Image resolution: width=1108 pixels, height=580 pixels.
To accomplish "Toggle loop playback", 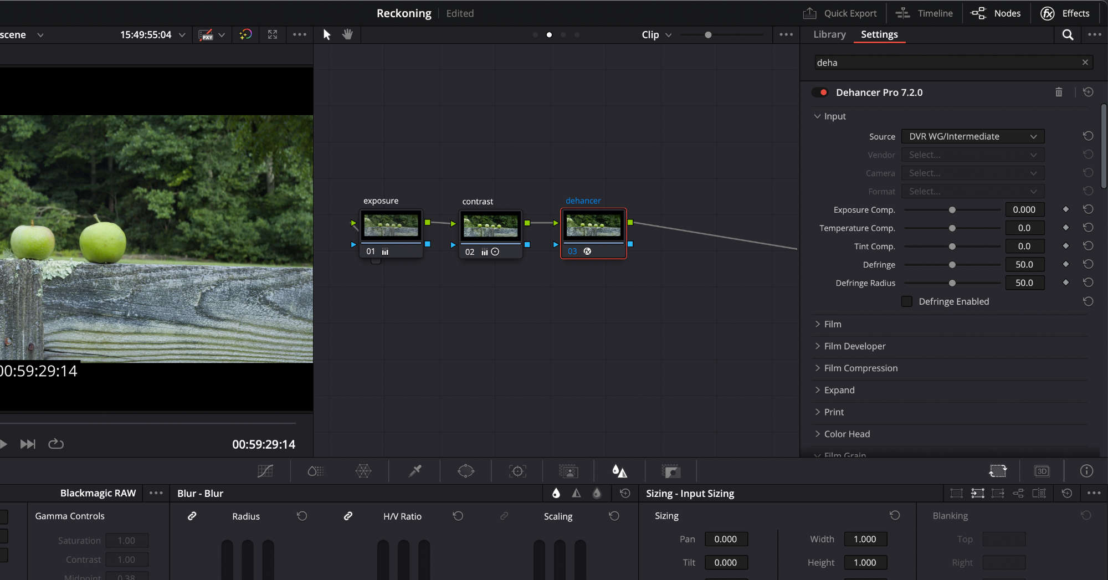I will point(56,444).
